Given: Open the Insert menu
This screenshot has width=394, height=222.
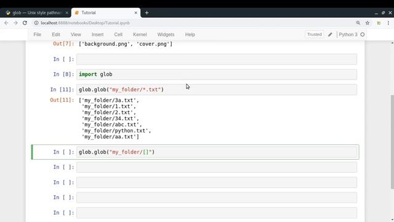Looking at the screenshot, I should (x=97, y=35).
